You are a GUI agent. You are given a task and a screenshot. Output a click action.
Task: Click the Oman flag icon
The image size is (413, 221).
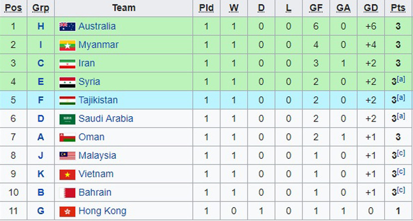67,138
